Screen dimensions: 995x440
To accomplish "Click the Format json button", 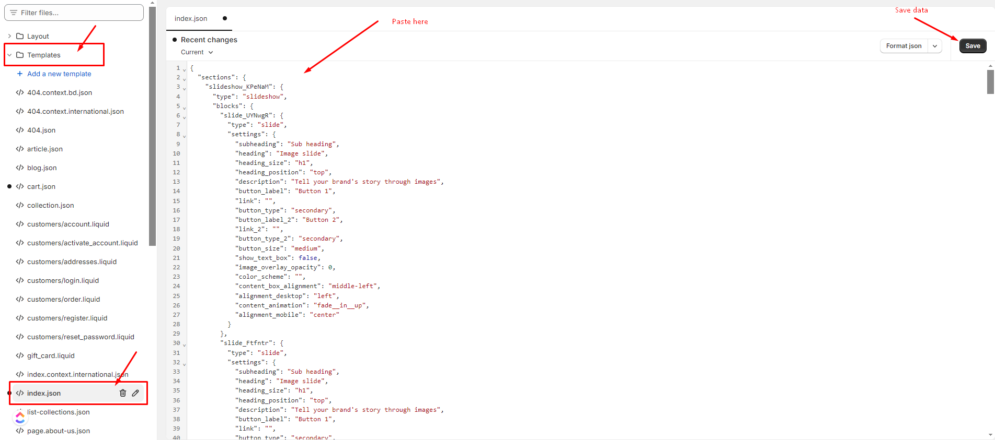I will click(x=903, y=46).
